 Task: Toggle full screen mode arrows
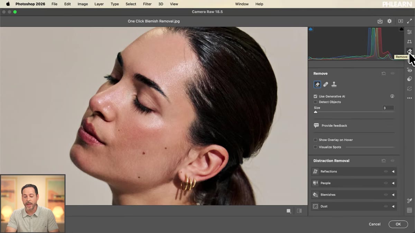[409, 21]
